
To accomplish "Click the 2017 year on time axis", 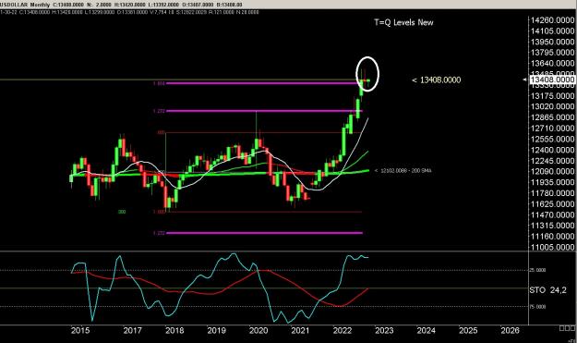I will [x=132, y=330].
